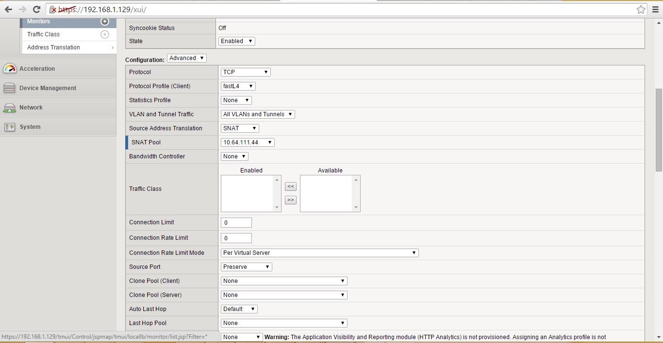
Task: Open the Auto Last Hop dropdown
Action: [238, 309]
